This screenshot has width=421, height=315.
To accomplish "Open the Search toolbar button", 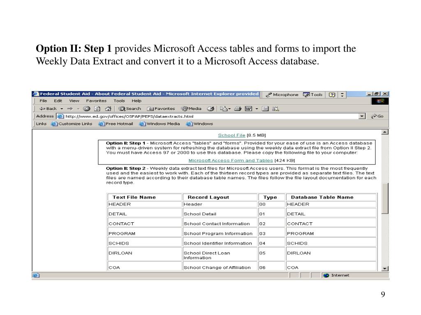I will pos(130,109).
